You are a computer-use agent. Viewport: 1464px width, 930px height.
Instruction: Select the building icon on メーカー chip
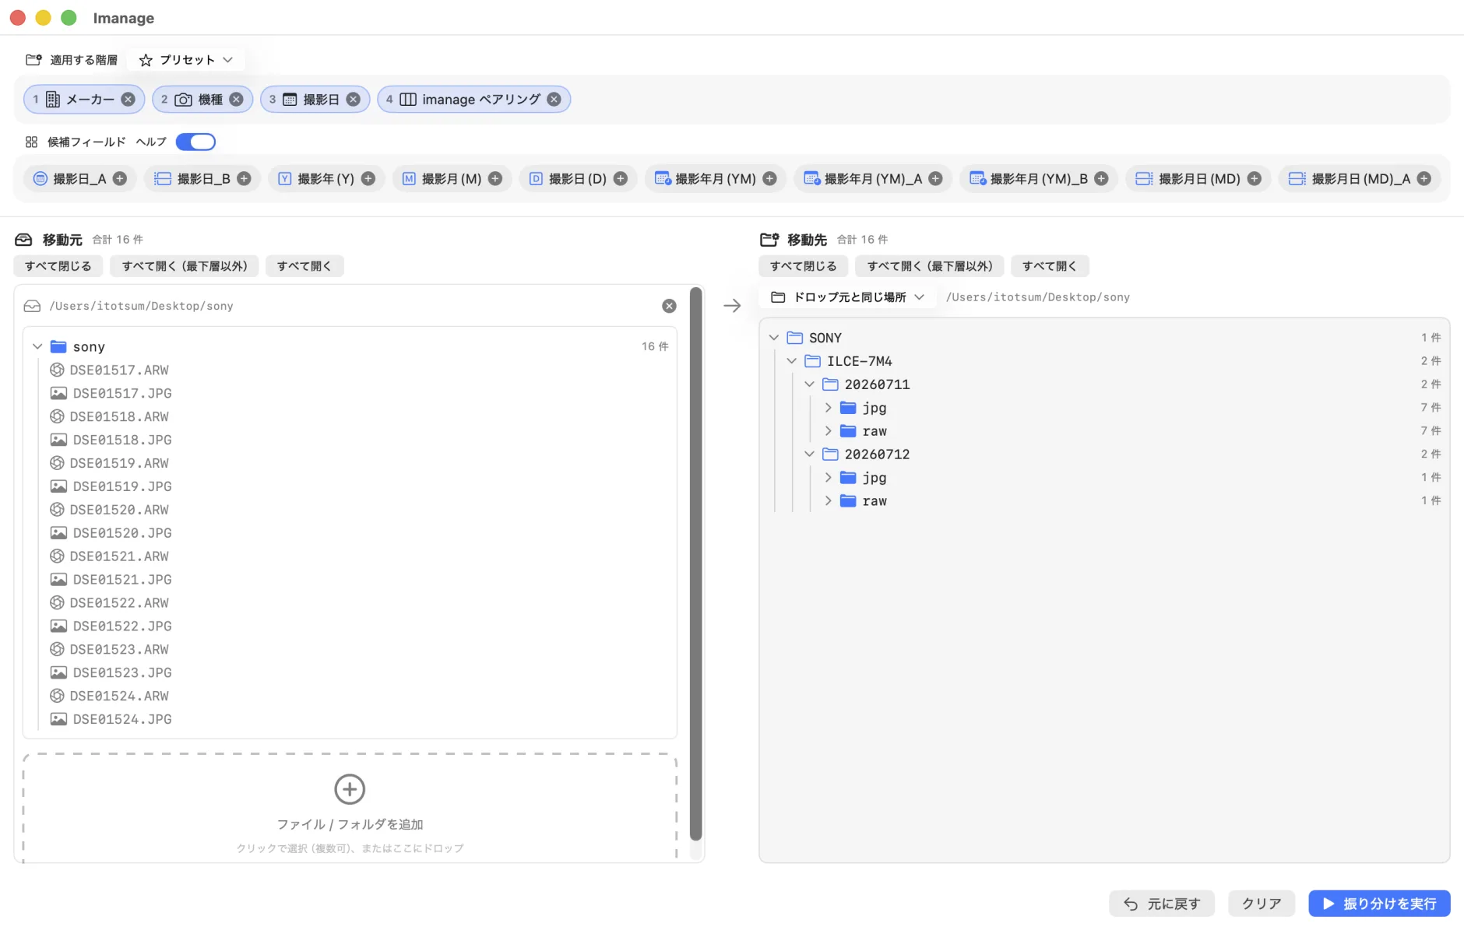(x=53, y=100)
